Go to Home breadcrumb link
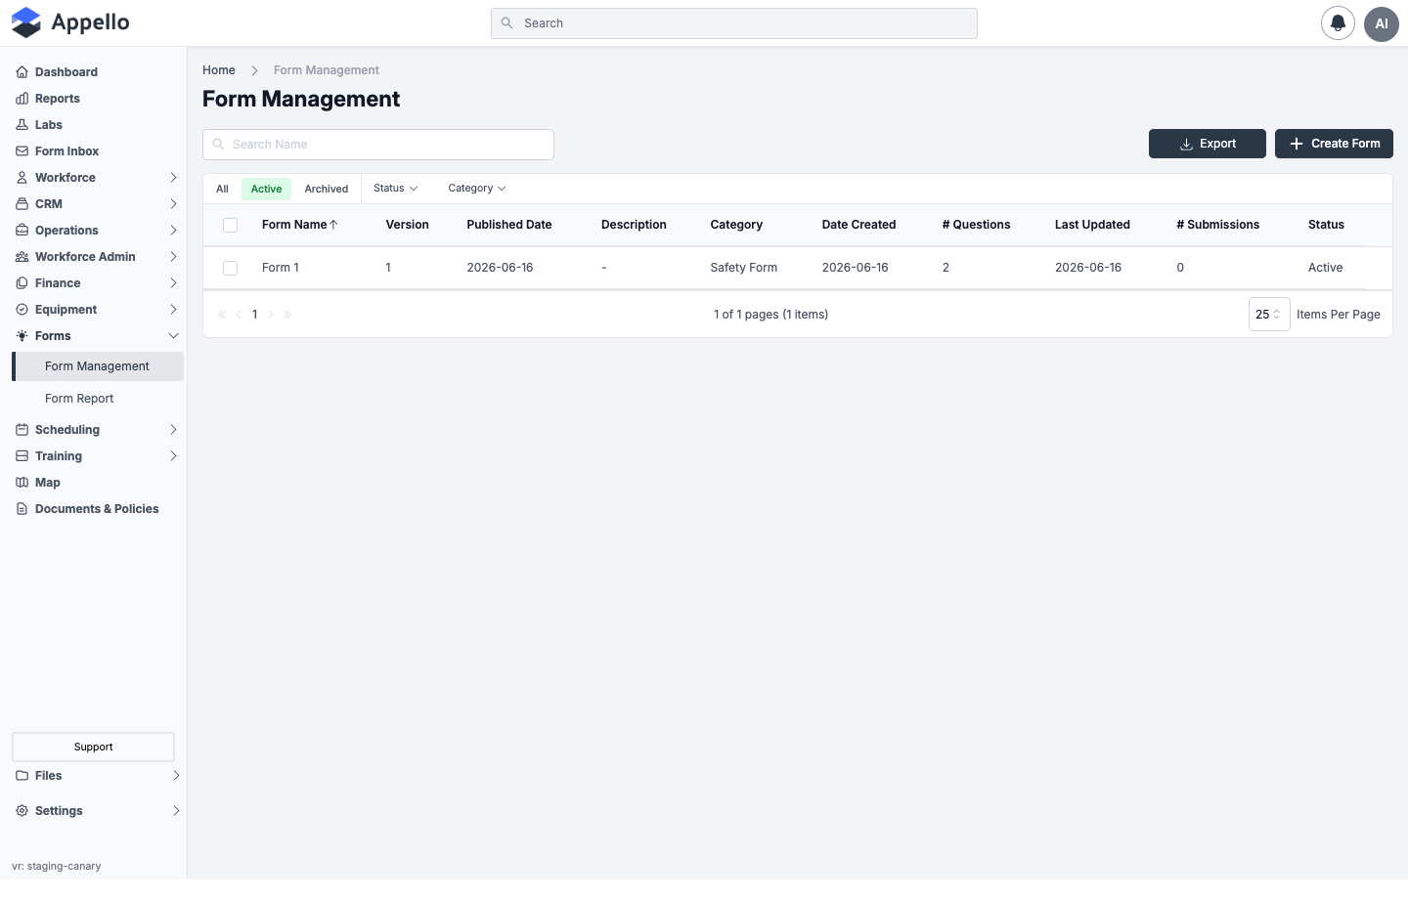This screenshot has width=1408, height=897. click(x=219, y=70)
